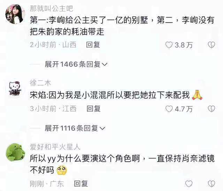The height and width of the screenshot is (191, 223).
Task: Click chevron next to 1116条回复
Action: point(102,129)
